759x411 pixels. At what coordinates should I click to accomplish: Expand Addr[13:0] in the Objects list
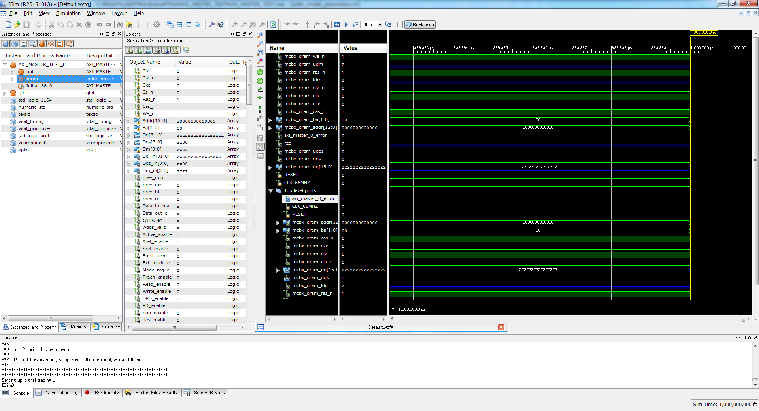pyautogui.click(x=128, y=121)
